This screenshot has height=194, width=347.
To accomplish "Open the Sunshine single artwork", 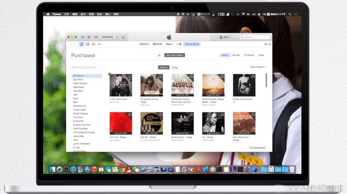I will coord(213,85).
